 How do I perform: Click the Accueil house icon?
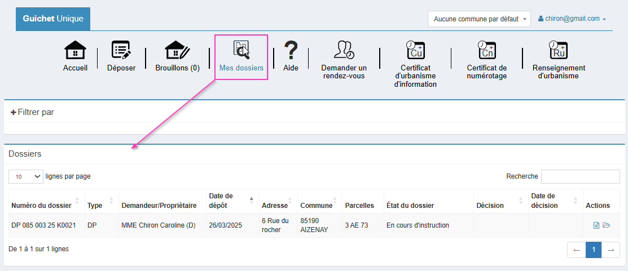75,50
